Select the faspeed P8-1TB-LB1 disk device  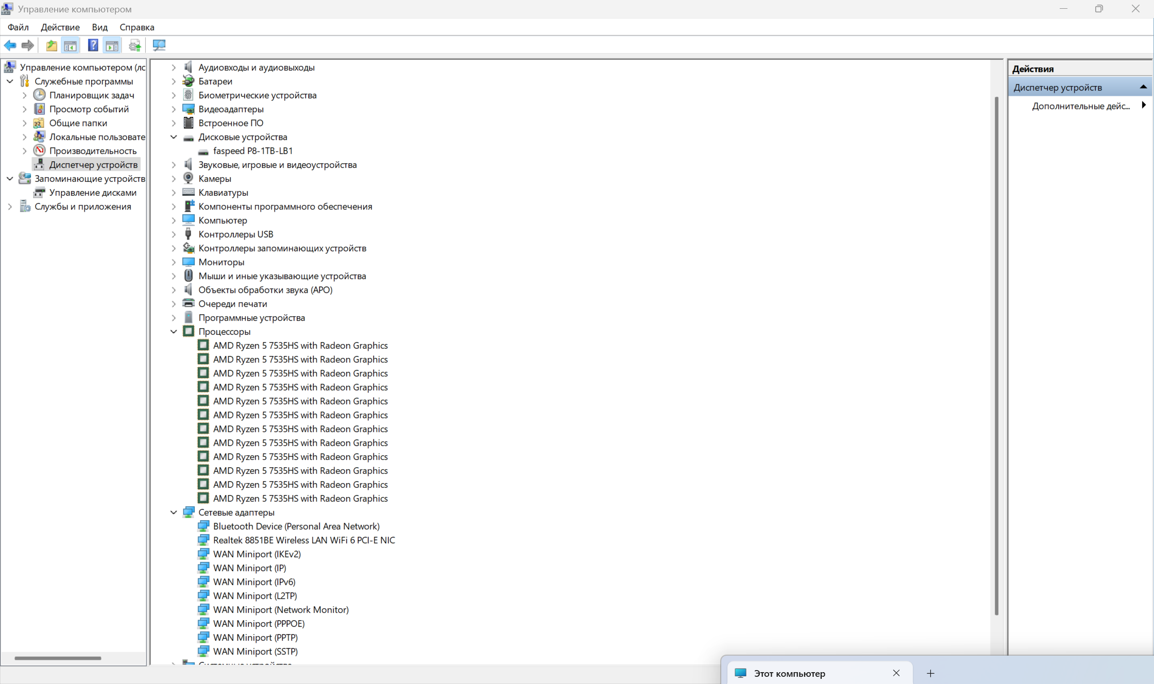pyautogui.click(x=252, y=151)
